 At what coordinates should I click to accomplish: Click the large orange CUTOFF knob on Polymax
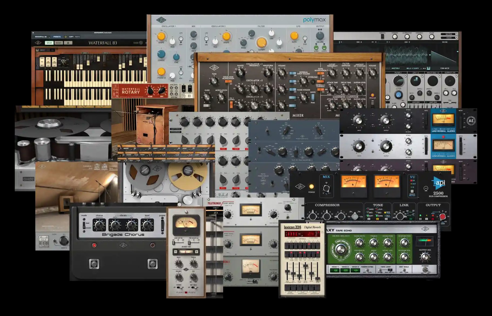[x=261, y=42]
